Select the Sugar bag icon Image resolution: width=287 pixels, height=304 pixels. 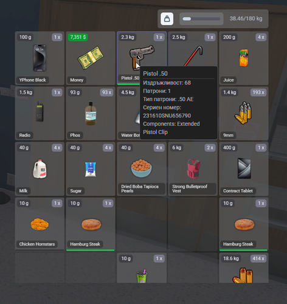91,170
